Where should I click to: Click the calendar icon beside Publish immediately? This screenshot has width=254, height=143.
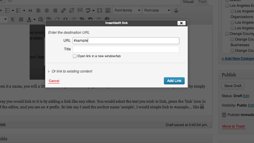224,115
